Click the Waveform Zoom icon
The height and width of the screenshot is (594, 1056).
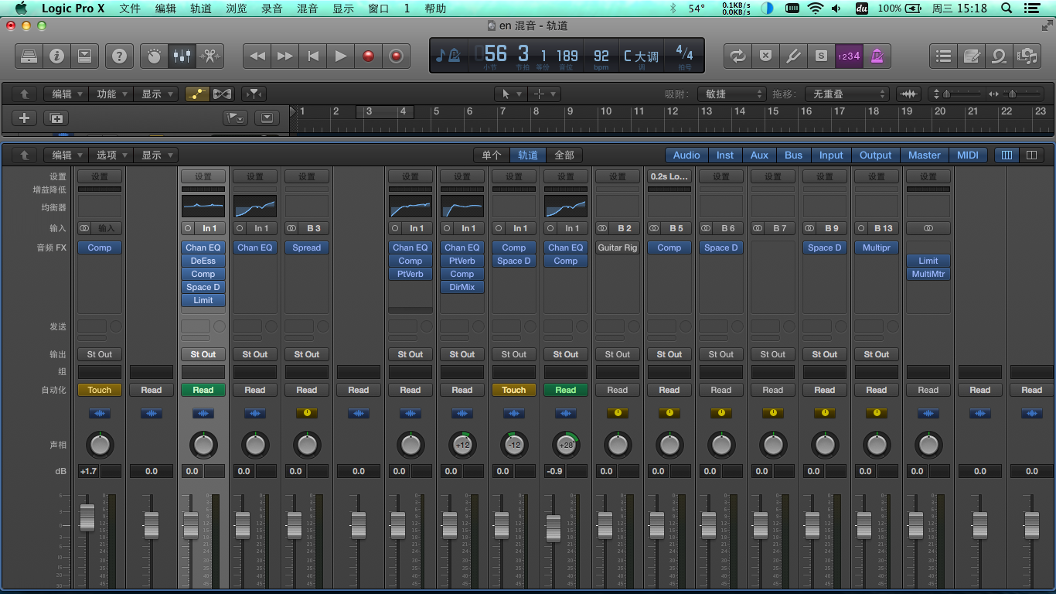tap(909, 94)
